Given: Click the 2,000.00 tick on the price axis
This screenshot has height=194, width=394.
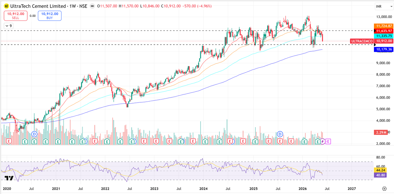Looking at the screenshot, I should point(383,144).
